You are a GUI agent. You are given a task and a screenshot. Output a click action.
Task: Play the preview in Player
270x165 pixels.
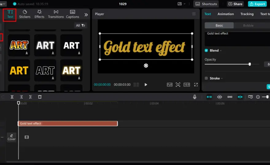click(x=146, y=85)
